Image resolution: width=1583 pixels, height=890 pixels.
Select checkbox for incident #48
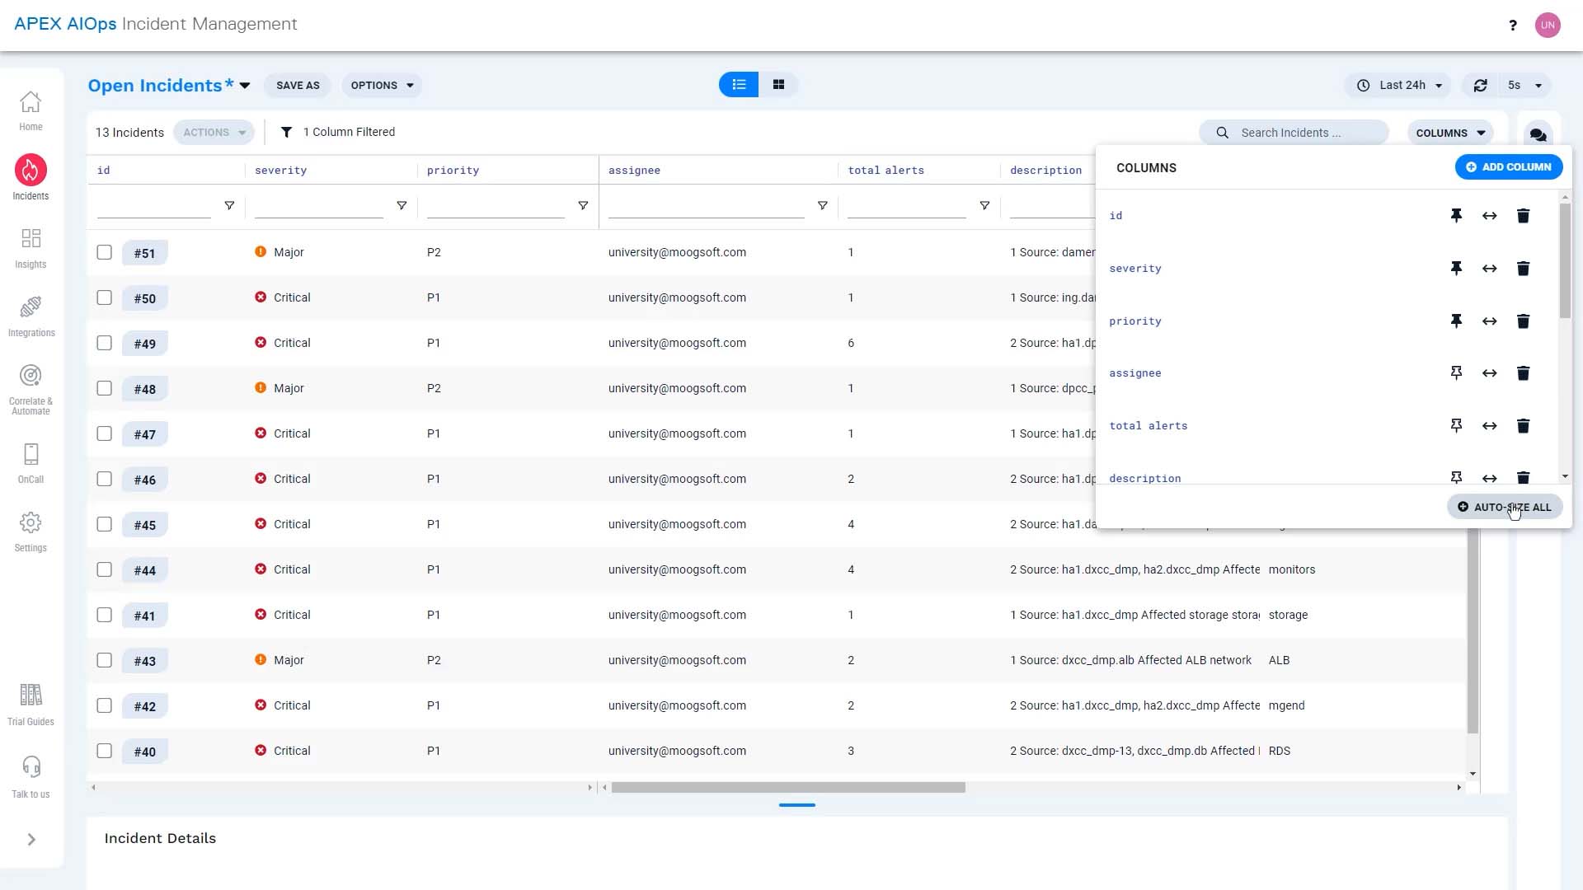pyautogui.click(x=105, y=389)
